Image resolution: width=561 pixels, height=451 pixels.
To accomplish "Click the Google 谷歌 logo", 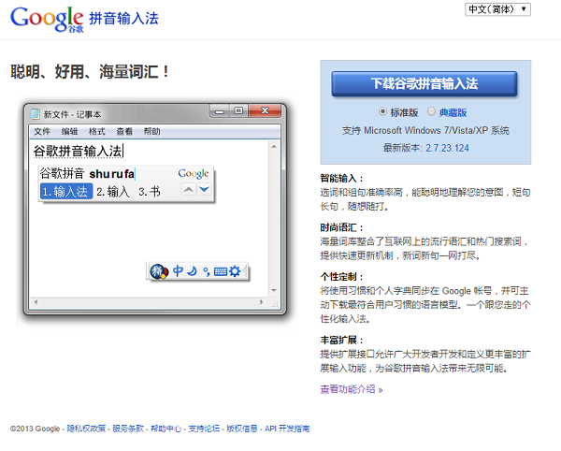I will pos(48,19).
